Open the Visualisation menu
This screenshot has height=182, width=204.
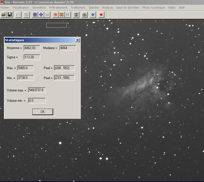[21, 8]
